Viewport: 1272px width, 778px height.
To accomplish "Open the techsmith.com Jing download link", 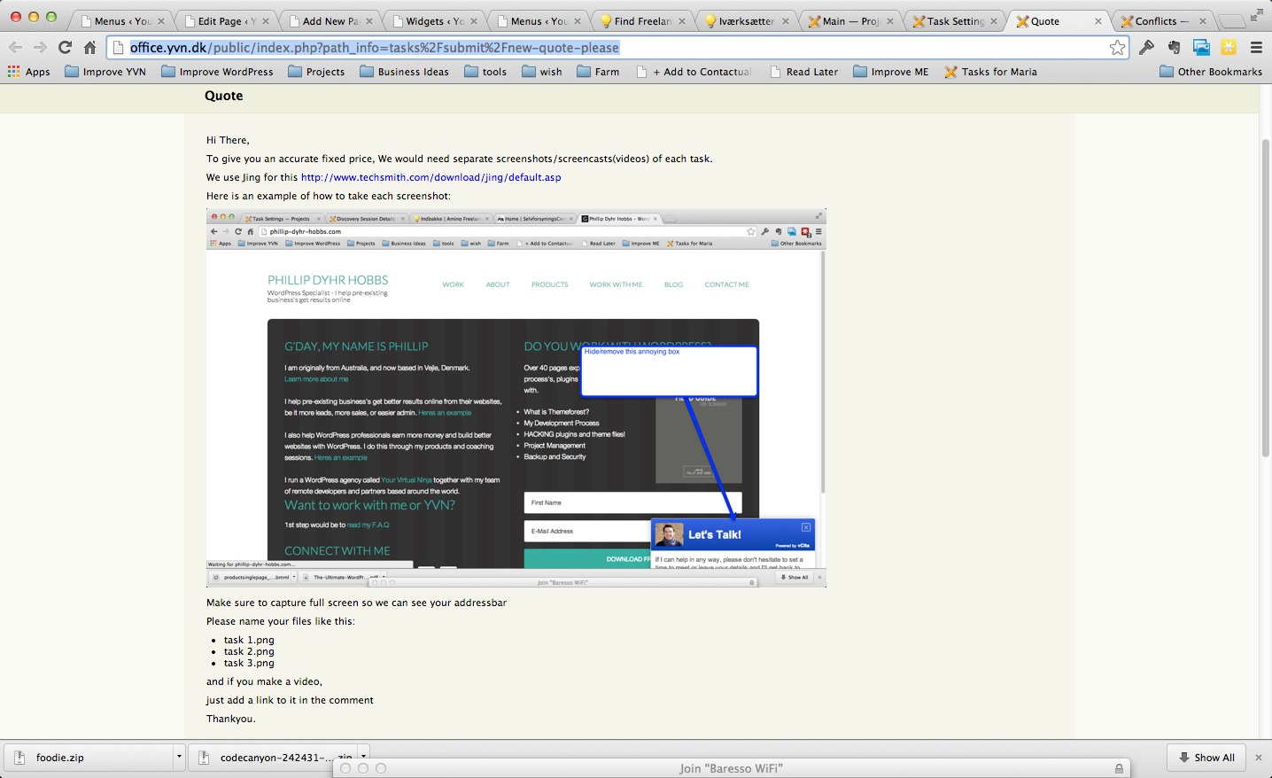I will click(x=430, y=177).
